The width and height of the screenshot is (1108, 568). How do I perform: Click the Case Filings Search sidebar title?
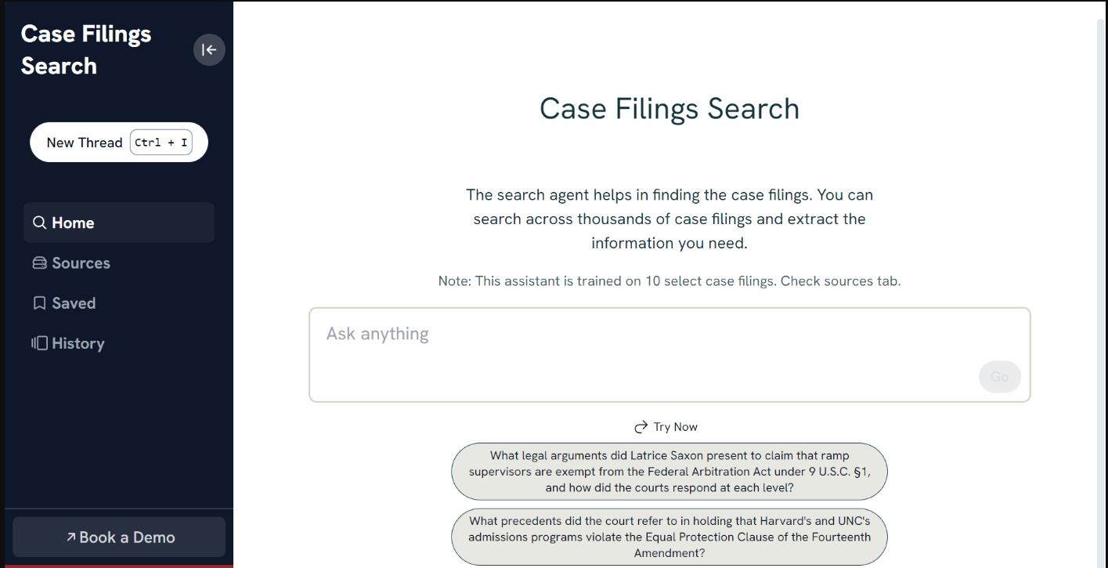86,49
